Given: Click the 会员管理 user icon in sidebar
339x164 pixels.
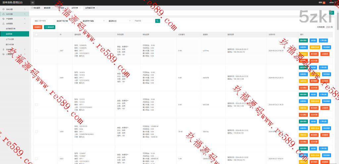Looking at the screenshot, I should click(x=4, y=24).
